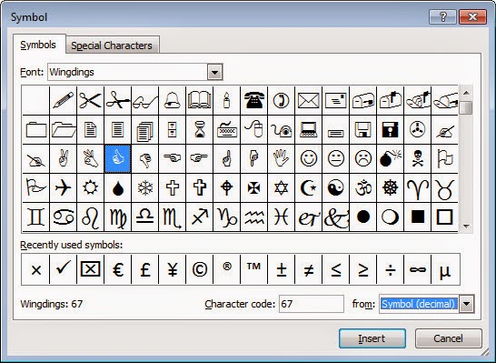
Task: Select the recently used infinity symbol
Action: (x=417, y=269)
